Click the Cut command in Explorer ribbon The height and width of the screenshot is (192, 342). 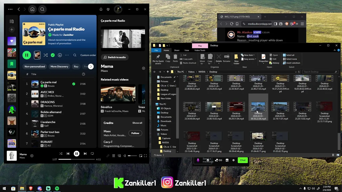click(x=183, y=55)
